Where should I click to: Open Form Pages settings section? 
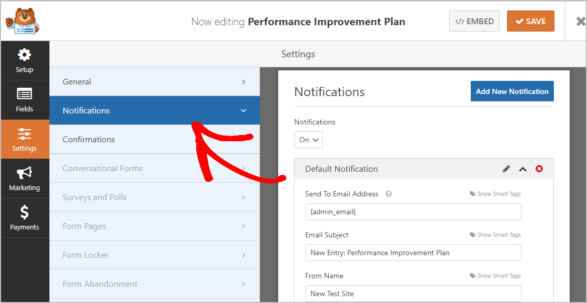pyautogui.click(x=155, y=226)
